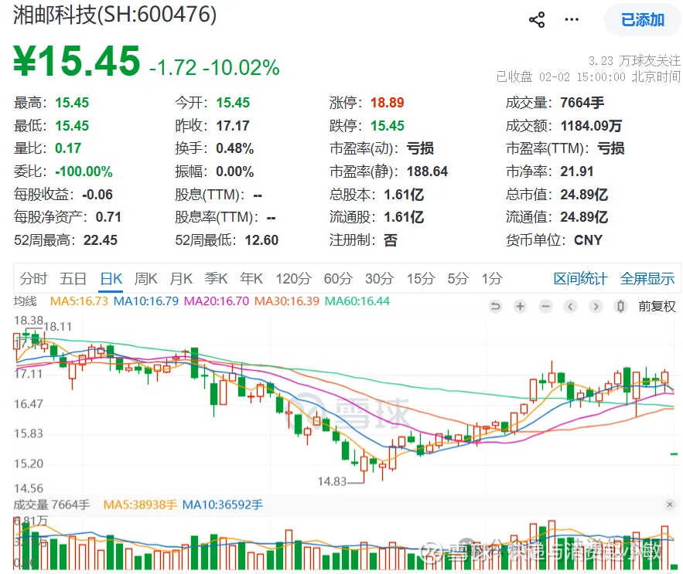Open the 区间统计 range statistics link
683x574 pixels.
(x=580, y=279)
